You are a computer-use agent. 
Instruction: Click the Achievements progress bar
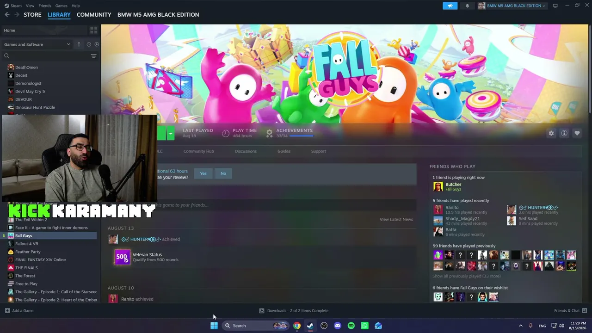[x=301, y=136]
